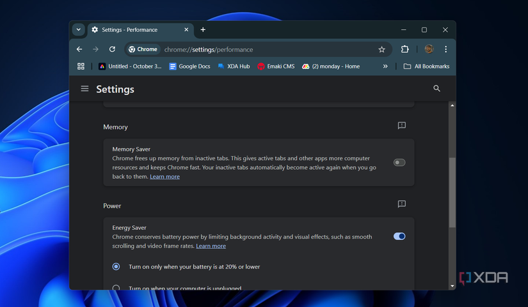Open the apps grid in bookmarks bar

pos(81,66)
